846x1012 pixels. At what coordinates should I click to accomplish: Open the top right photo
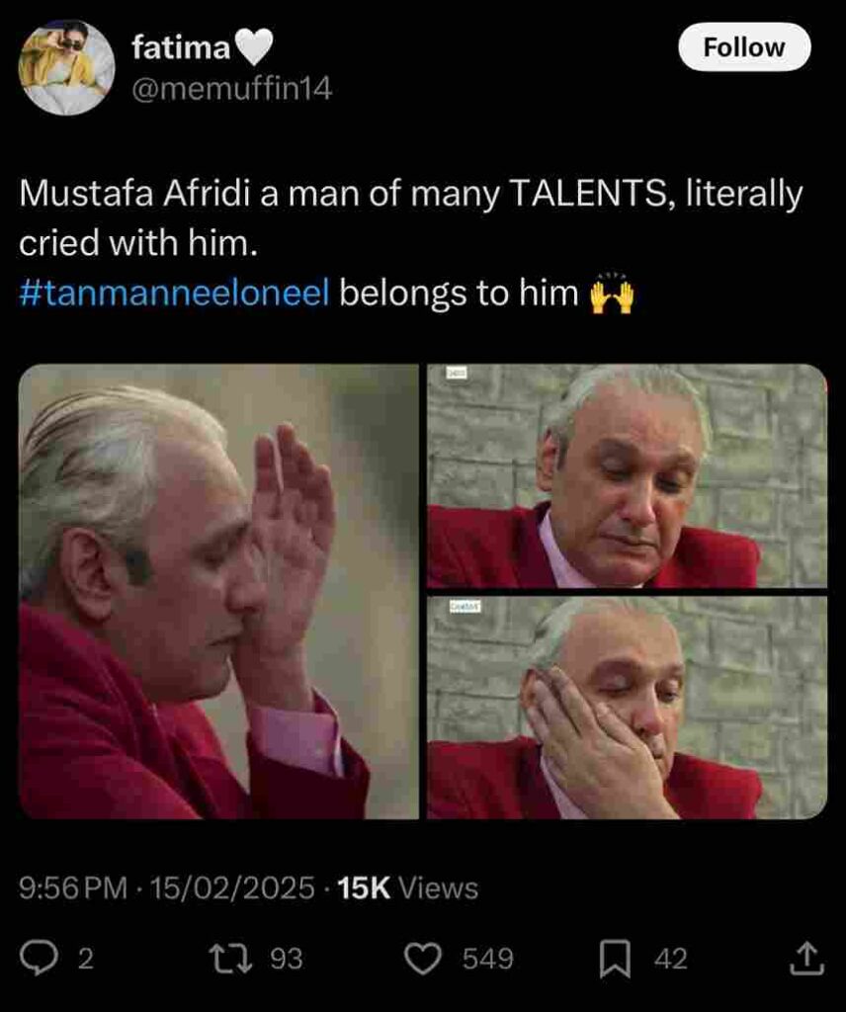pos(627,476)
